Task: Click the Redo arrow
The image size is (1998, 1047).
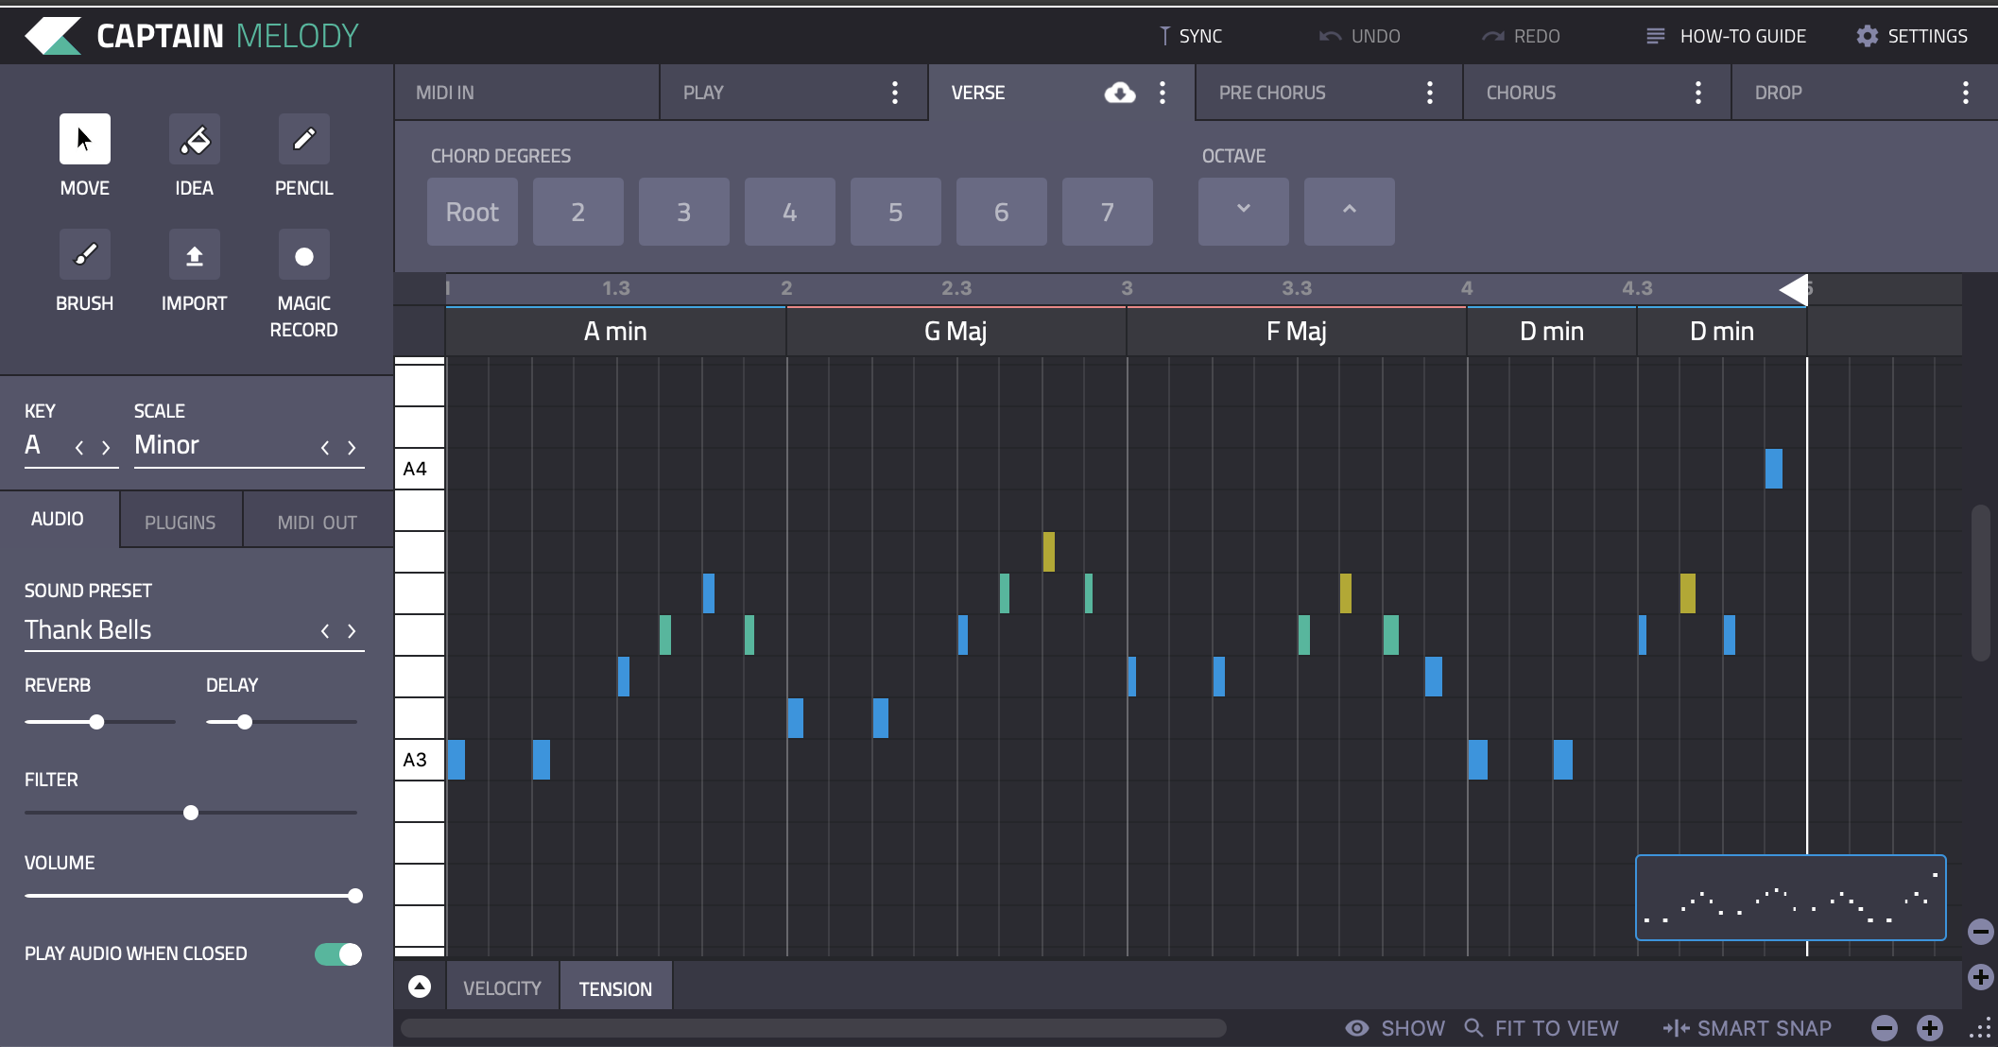Action: coord(1493,36)
